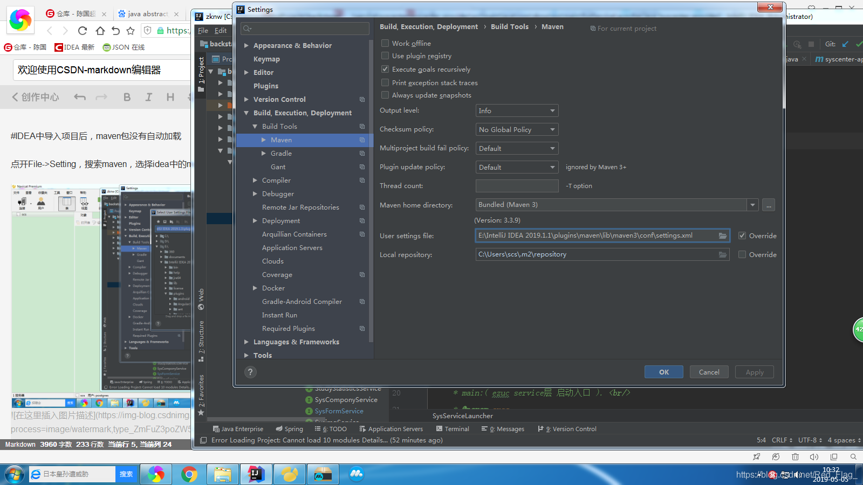Enable Use plugin registry checkbox
Viewport: 863px width, 485px height.
point(385,56)
